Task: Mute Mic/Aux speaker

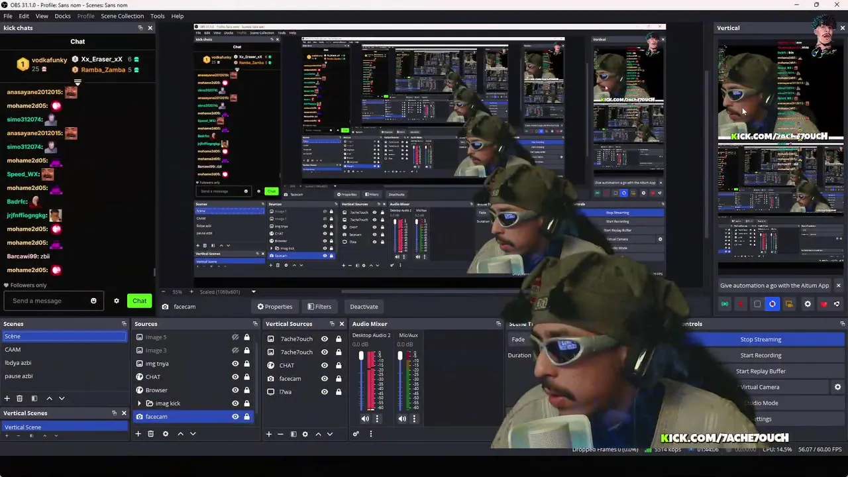Action: tap(402, 419)
